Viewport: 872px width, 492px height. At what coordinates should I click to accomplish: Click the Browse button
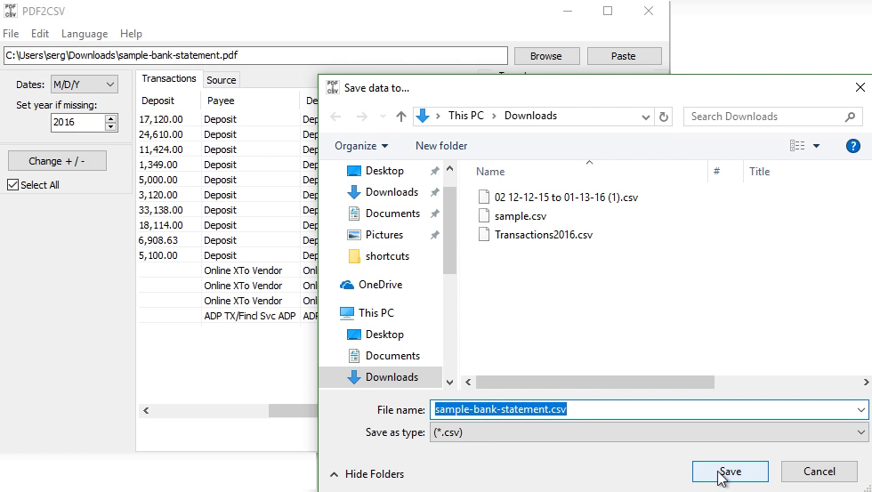pos(546,56)
